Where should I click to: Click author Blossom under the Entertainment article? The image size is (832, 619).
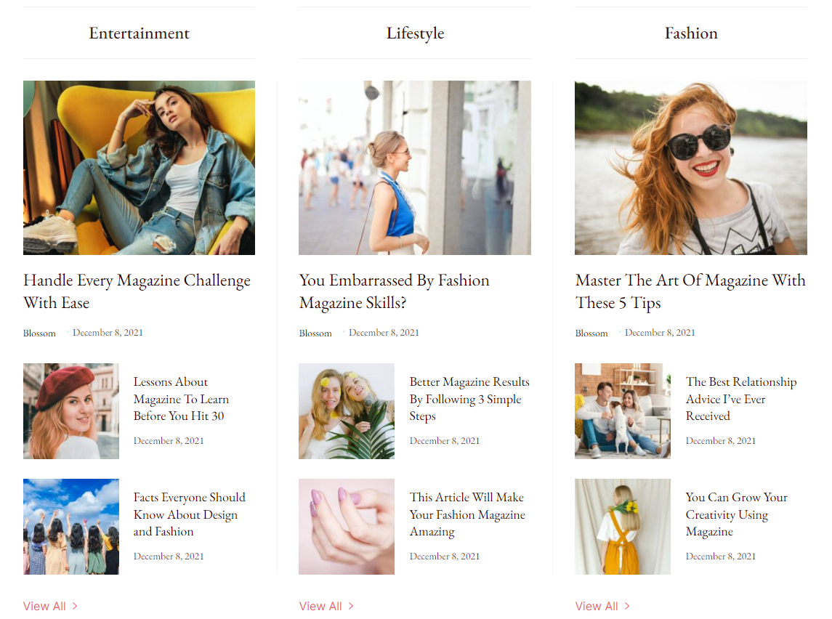pos(39,333)
